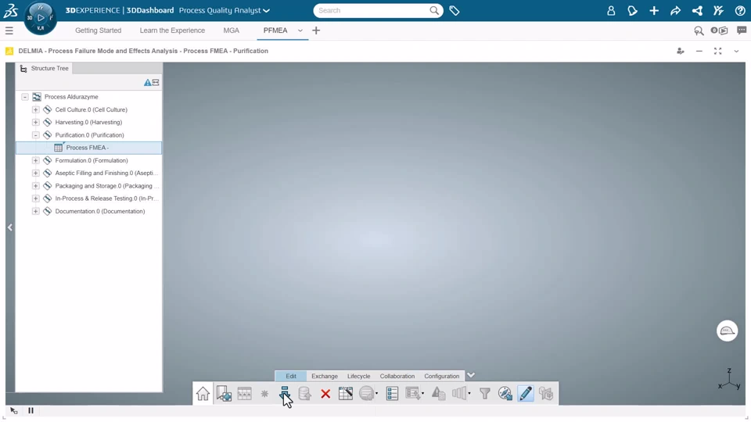Open the Collaboration action bar tab
Image resolution: width=751 pixels, height=422 pixels.
tap(397, 376)
